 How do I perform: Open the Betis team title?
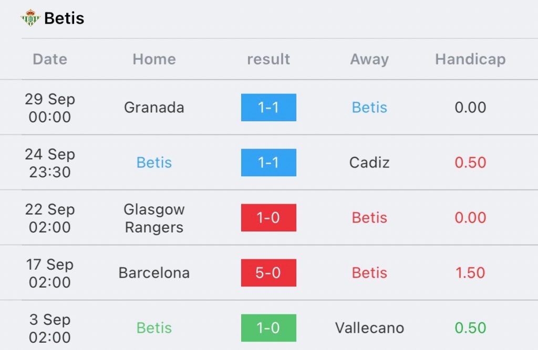click(64, 18)
